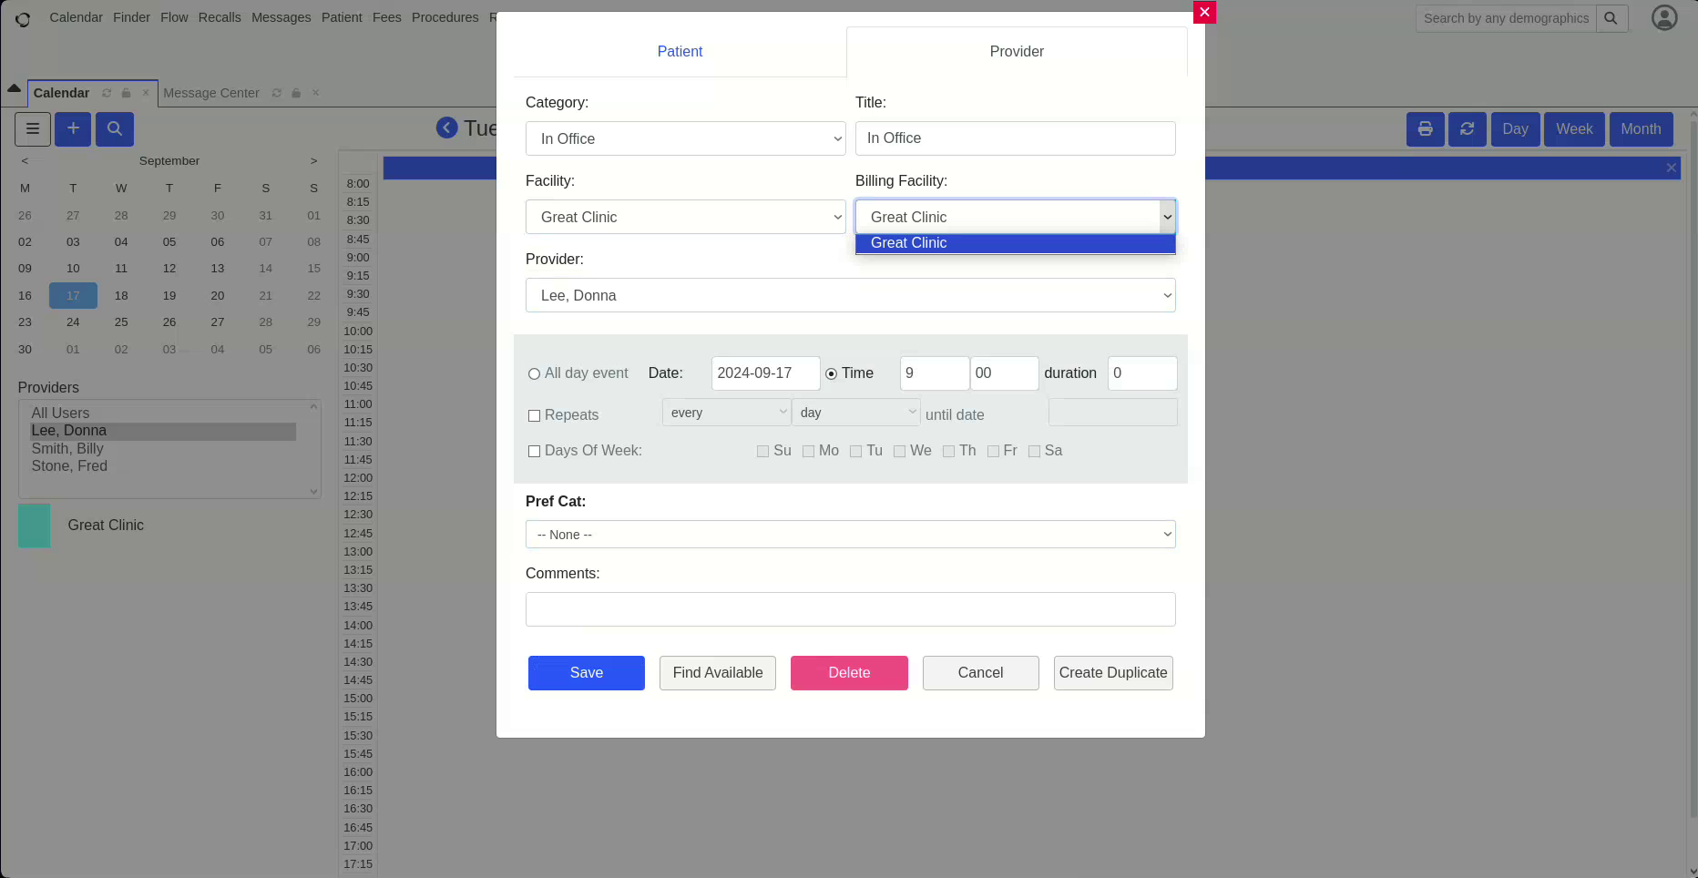Open the Pref Cat dropdown
Viewport: 1698px width, 878px height.
point(850,535)
